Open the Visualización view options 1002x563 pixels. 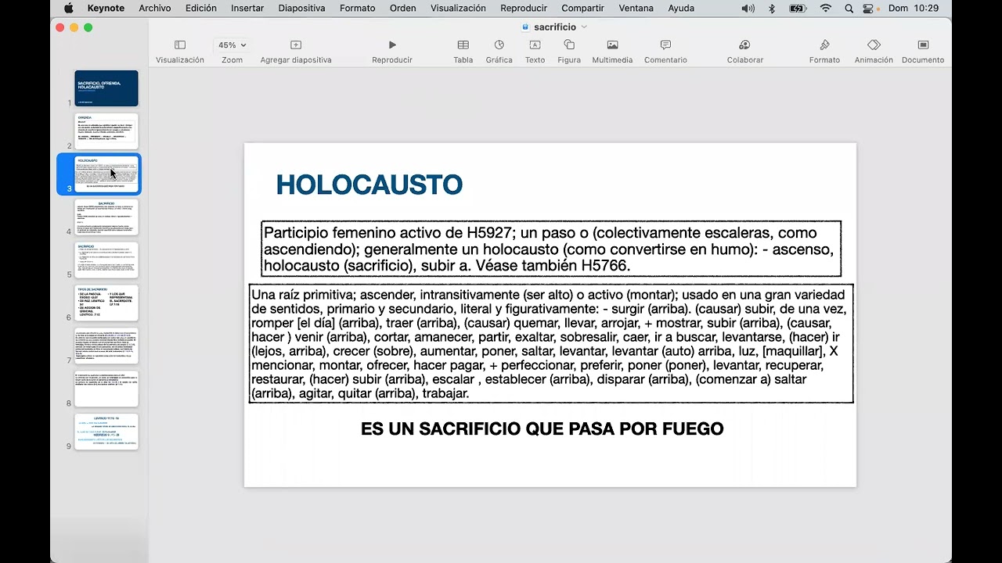coord(179,52)
